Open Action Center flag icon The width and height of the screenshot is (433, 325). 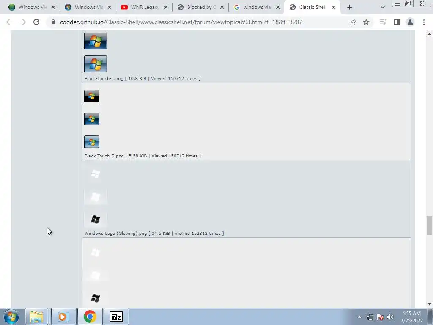click(380, 317)
